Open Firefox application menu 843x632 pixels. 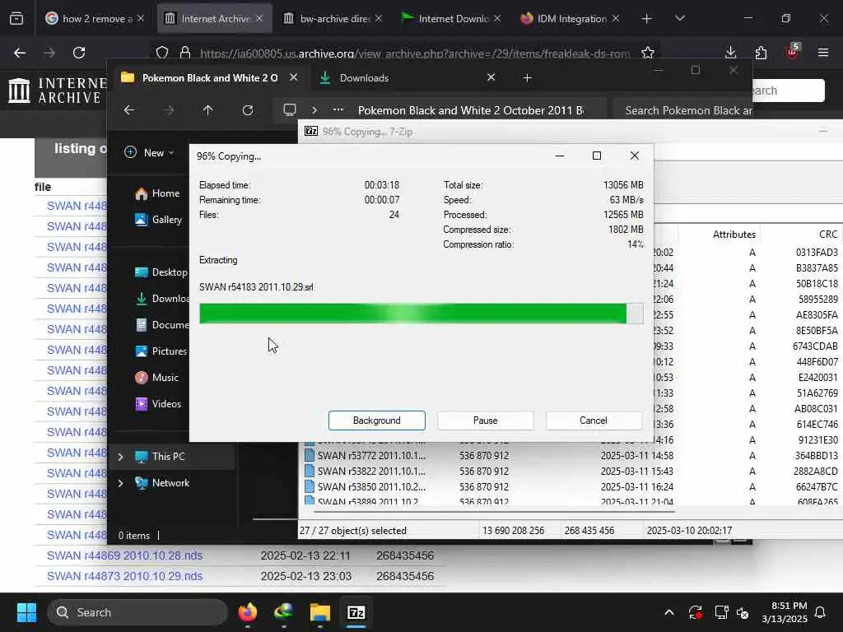(x=822, y=53)
